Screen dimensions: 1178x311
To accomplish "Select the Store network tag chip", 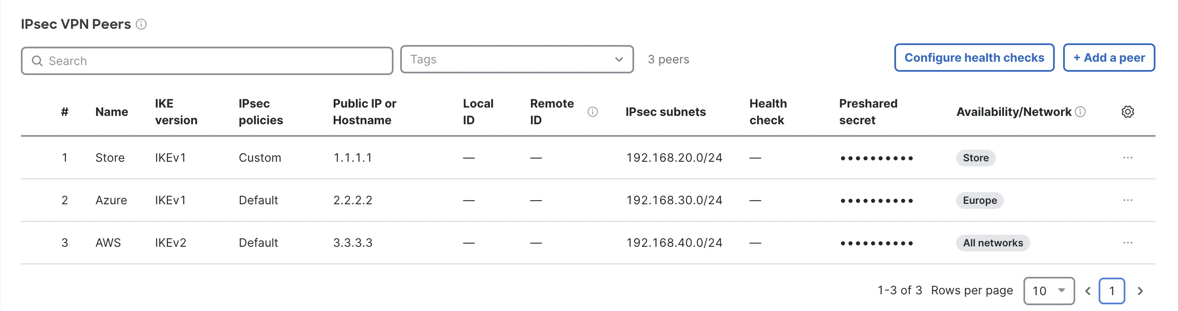I will coord(975,158).
